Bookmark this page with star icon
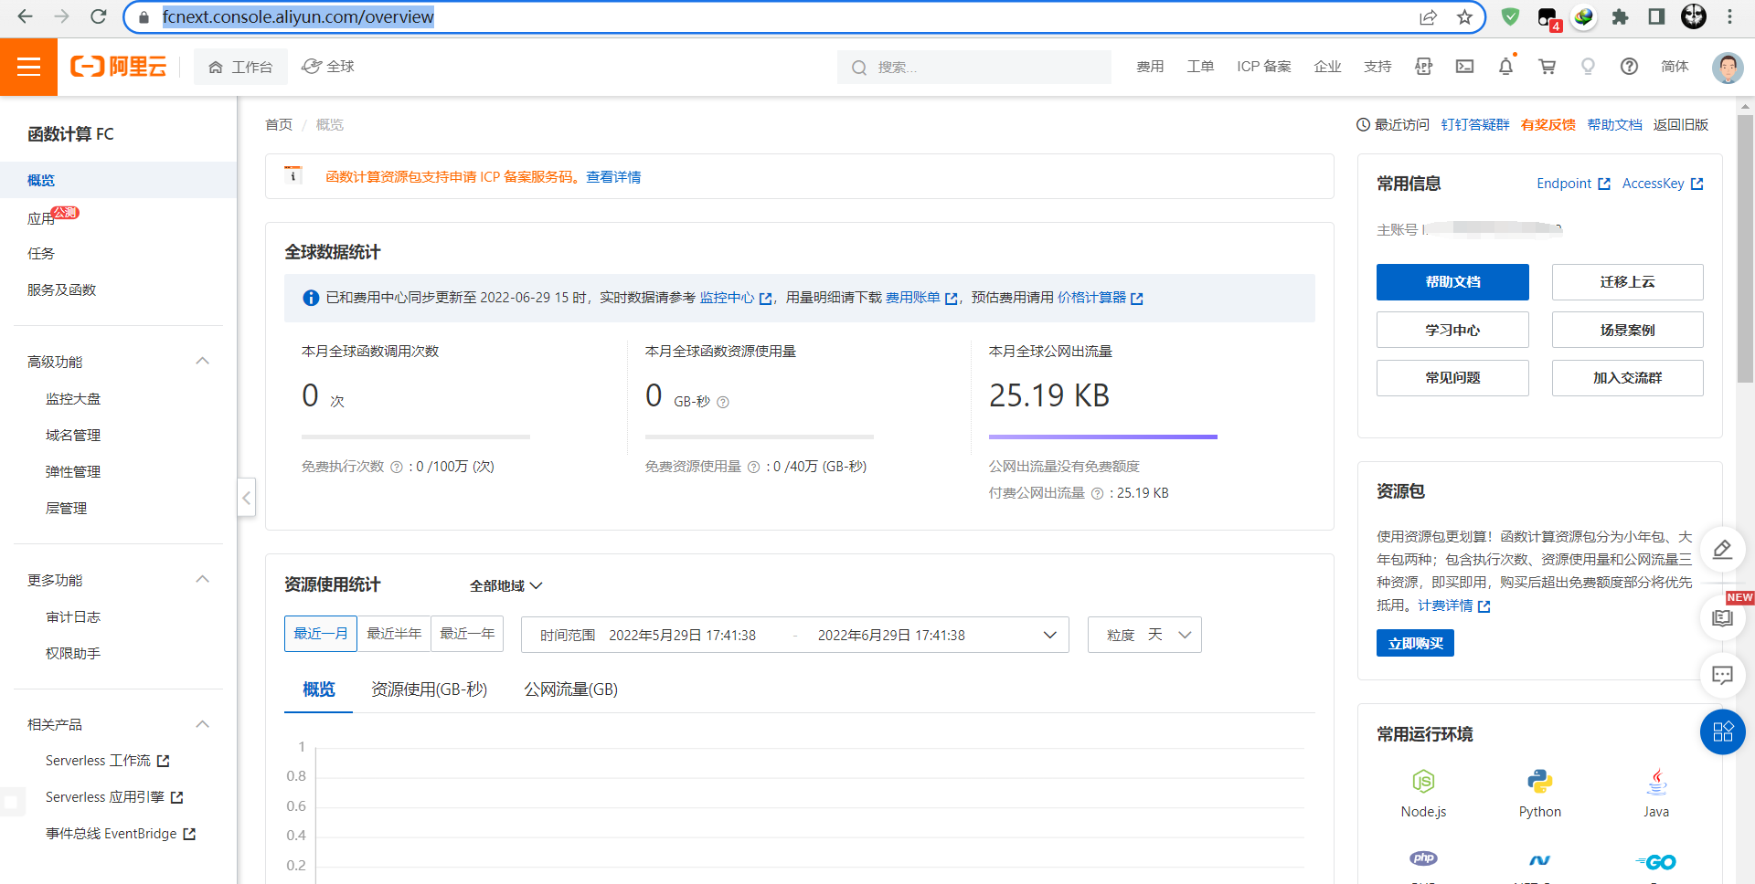 (x=1464, y=16)
